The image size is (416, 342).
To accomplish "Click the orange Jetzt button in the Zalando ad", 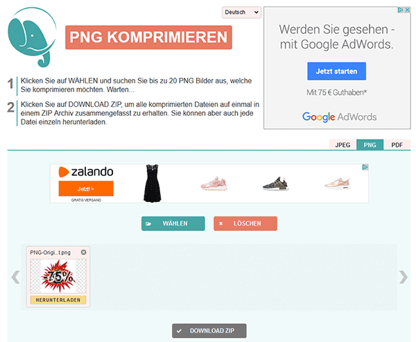I will point(86,189).
